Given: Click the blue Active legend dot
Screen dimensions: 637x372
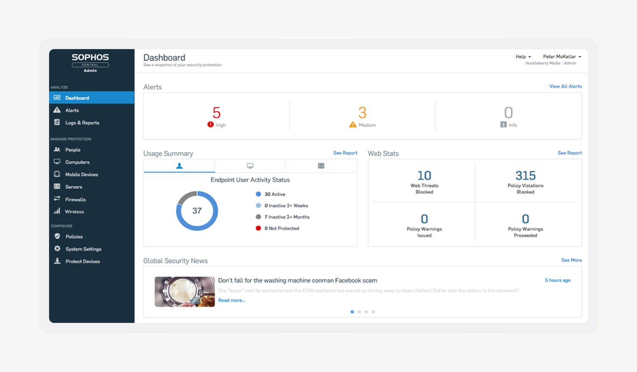Looking at the screenshot, I should pyautogui.click(x=258, y=194).
